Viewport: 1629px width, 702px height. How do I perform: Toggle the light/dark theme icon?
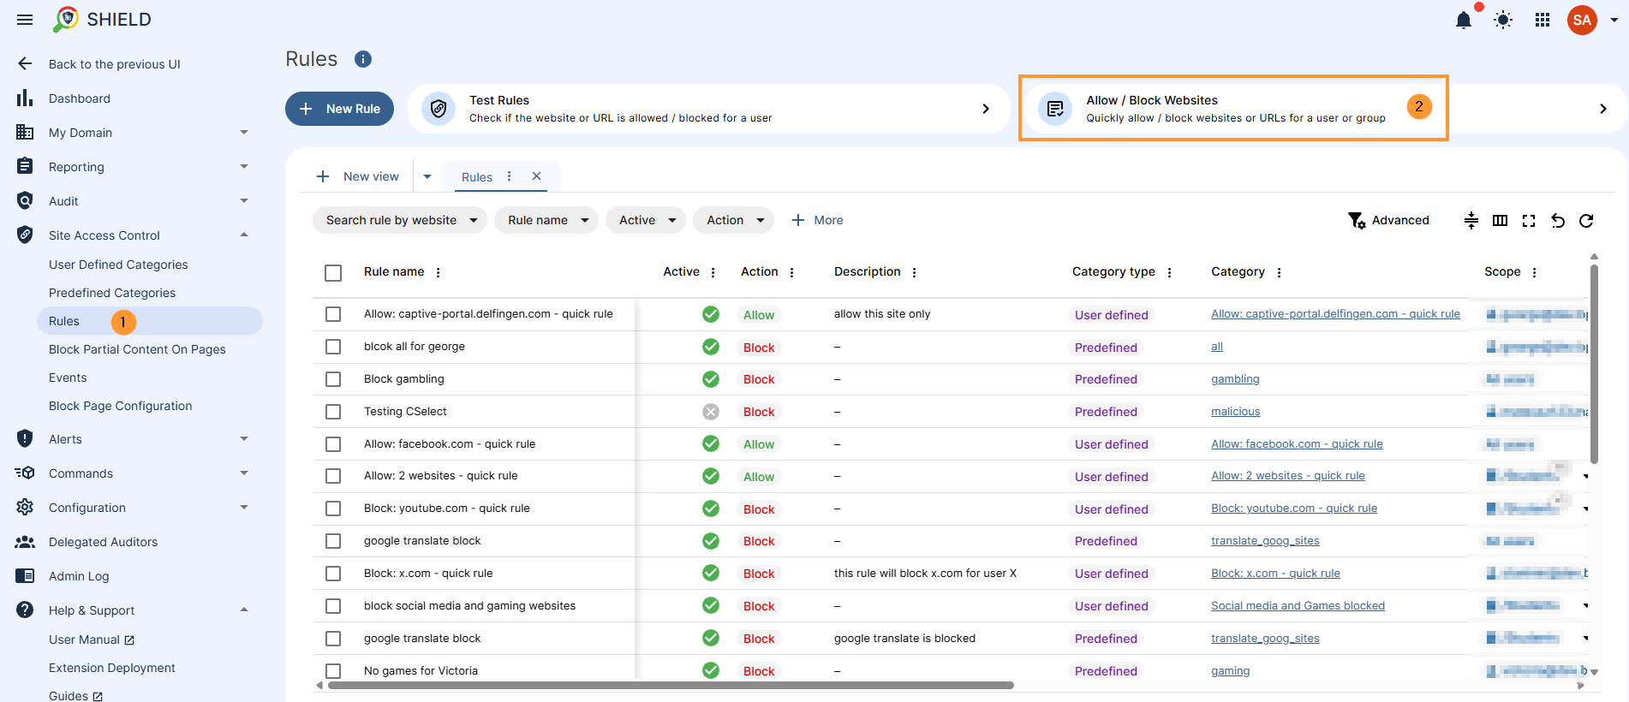(x=1503, y=20)
